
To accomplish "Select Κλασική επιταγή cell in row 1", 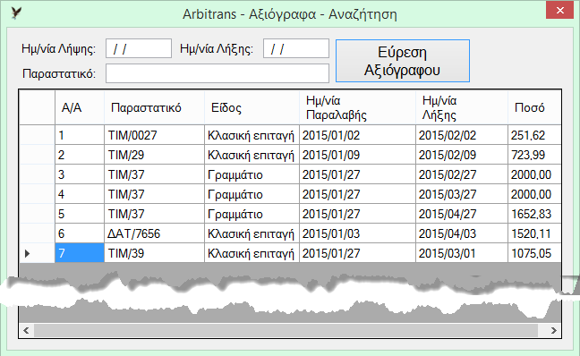I will [252, 135].
